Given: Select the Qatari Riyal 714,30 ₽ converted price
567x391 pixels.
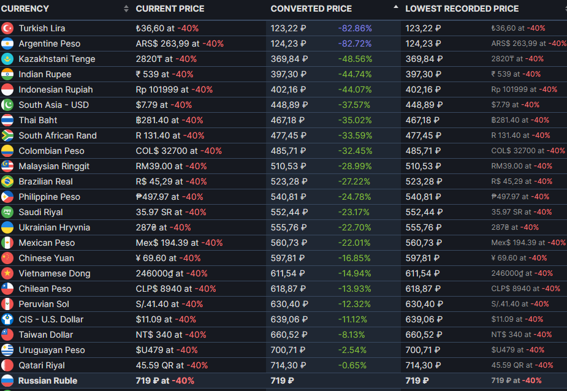Looking at the screenshot, I should pos(289,365).
